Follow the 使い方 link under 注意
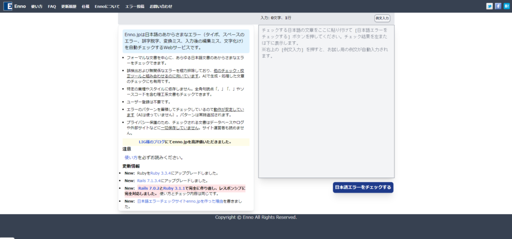Screen dimensions: 512x239 tap(131, 157)
